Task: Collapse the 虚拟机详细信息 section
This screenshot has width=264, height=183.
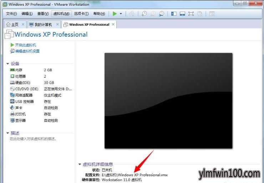Action: 80,164
